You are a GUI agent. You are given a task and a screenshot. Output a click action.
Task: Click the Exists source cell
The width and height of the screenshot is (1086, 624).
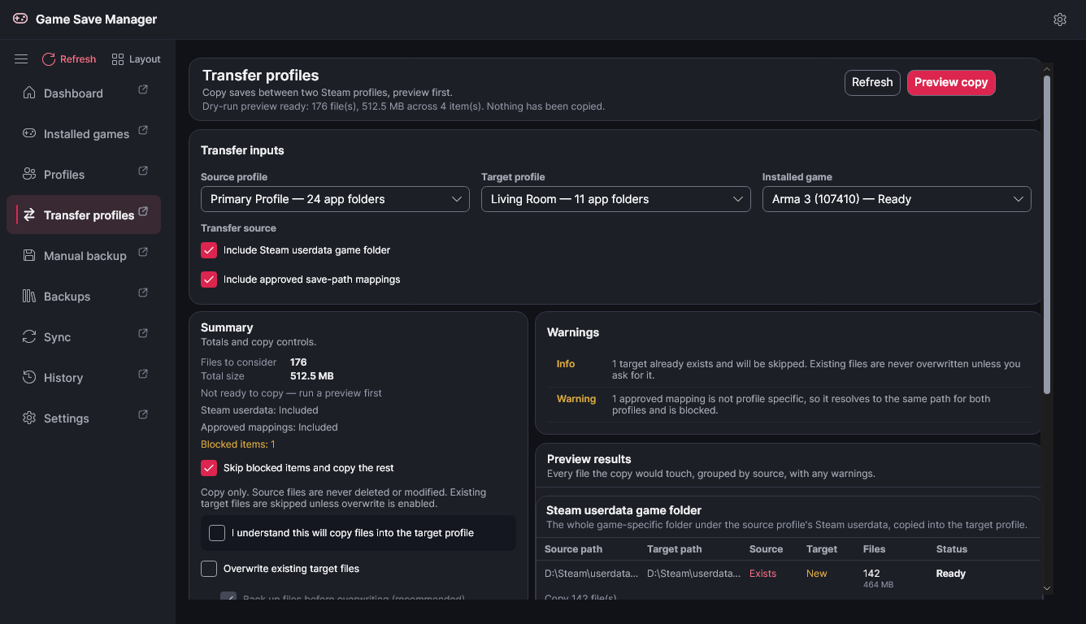762,574
